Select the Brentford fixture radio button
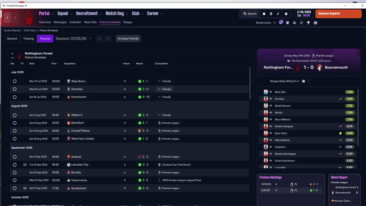Image resolution: width=366 pixels, height=206 pixels. coord(15,123)
